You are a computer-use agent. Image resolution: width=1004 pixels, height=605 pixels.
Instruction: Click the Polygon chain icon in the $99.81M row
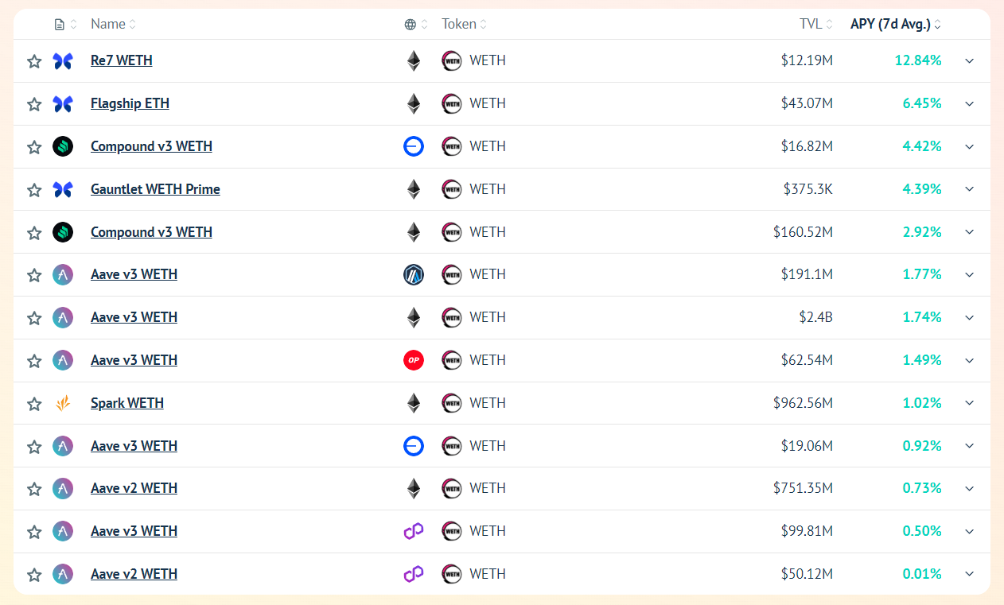[414, 531]
